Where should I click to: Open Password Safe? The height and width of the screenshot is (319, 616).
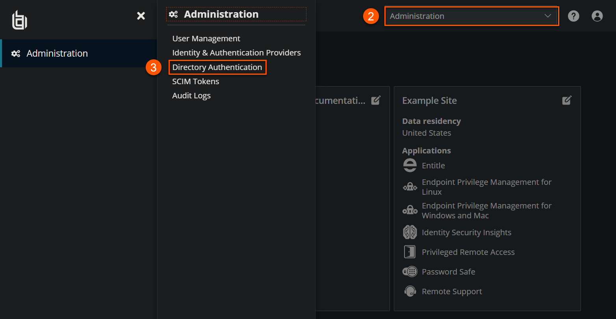(x=448, y=272)
